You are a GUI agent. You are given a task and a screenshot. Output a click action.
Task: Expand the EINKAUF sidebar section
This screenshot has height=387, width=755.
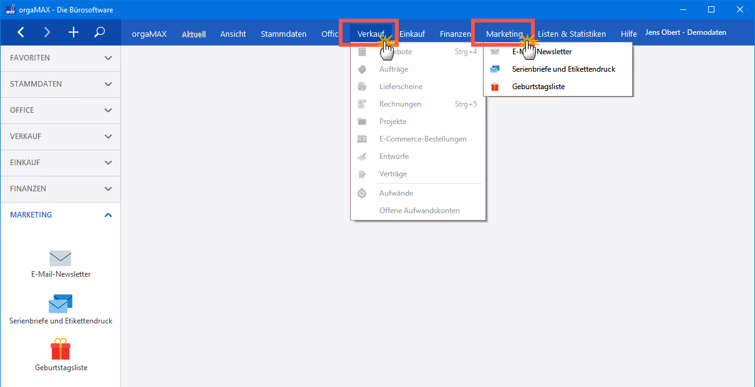tap(61, 163)
